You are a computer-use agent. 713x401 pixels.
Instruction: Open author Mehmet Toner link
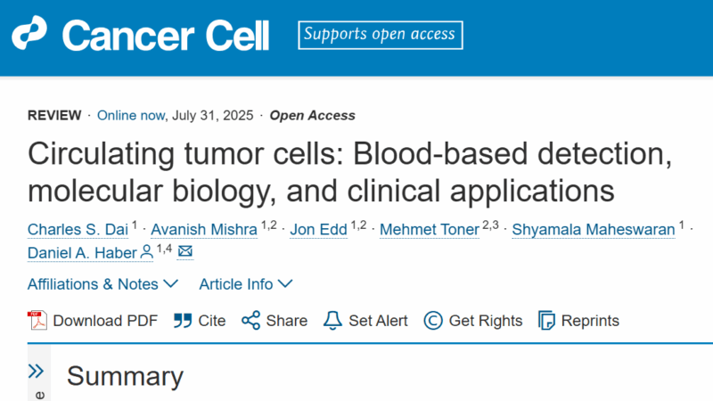pyautogui.click(x=430, y=230)
